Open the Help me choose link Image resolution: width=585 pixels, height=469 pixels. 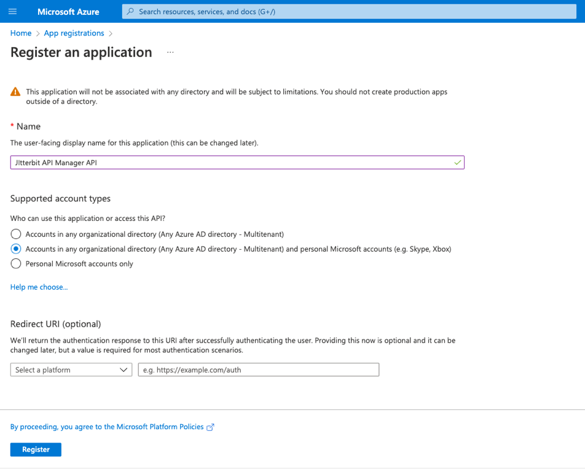39,287
